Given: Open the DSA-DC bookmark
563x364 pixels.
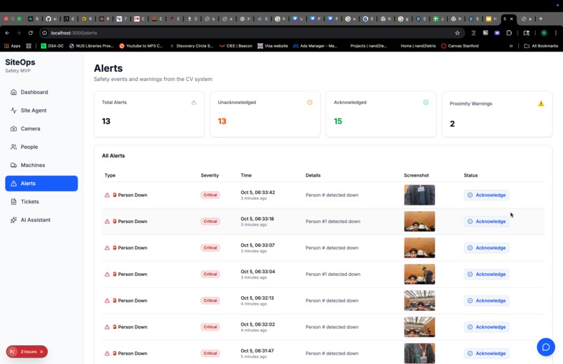Looking at the screenshot, I should click(52, 46).
